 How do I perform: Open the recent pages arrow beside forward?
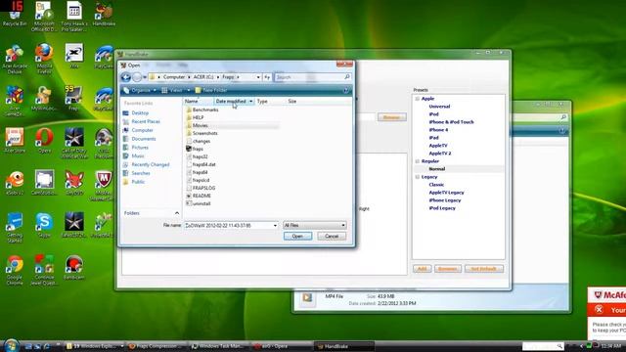(x=145, y=77)
